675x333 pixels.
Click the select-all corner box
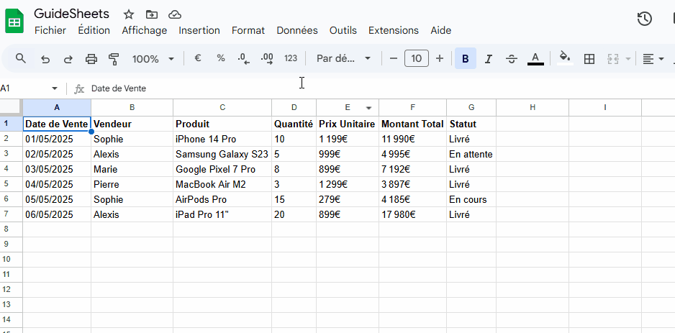(x=12, y=108)
